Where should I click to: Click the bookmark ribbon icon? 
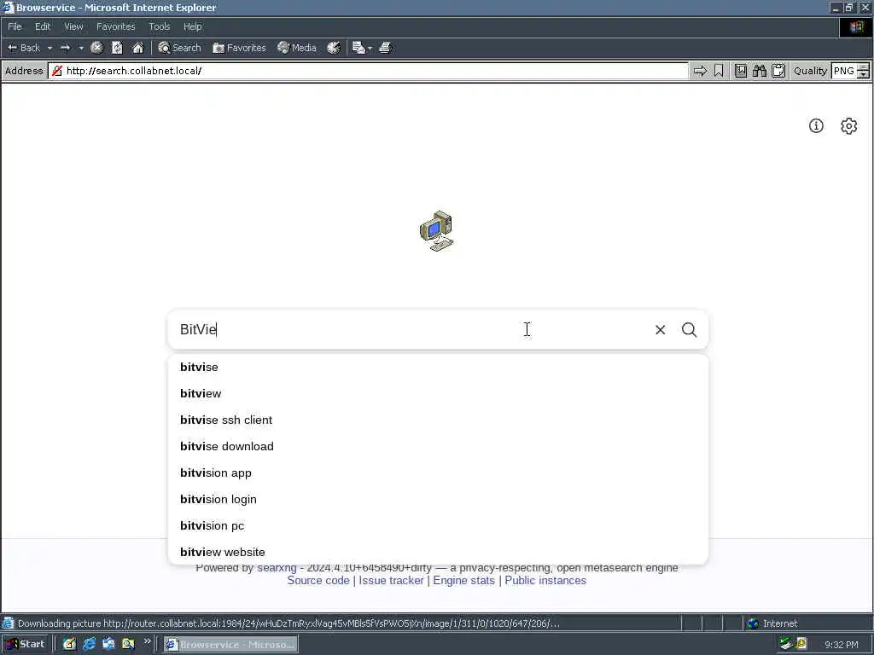[x=719, y=71]
